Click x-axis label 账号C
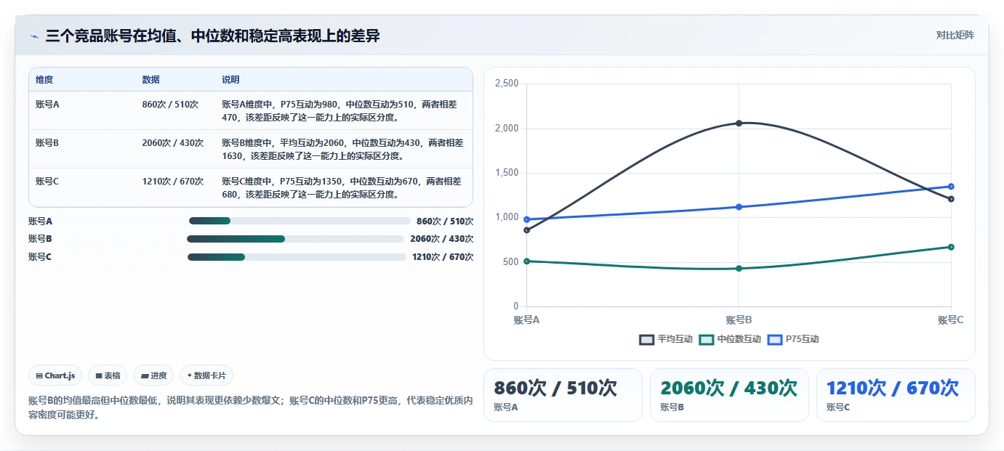 [950, 320]
